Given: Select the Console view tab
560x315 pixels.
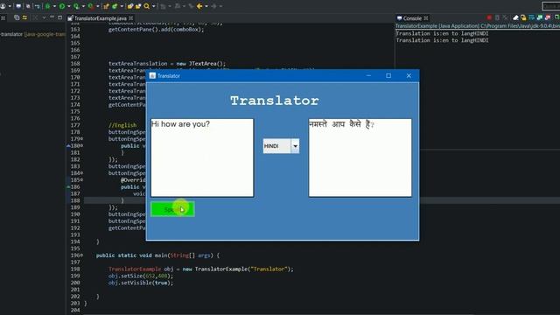Looking at the screenshot, I should tap(412, 17).
